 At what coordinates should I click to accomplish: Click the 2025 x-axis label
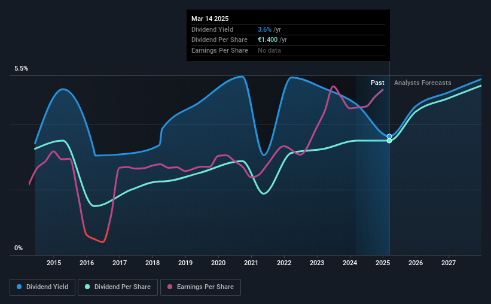pos(383,263)
